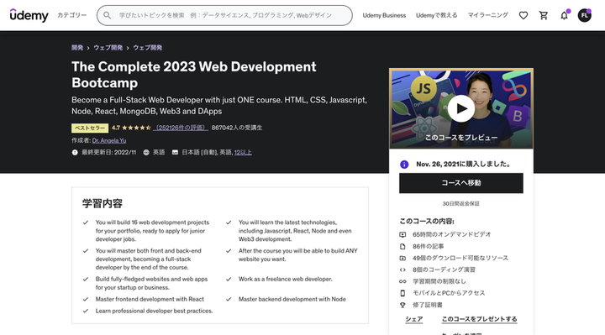
Task: Open Udemyで教える link
Action: click(436, 15)
